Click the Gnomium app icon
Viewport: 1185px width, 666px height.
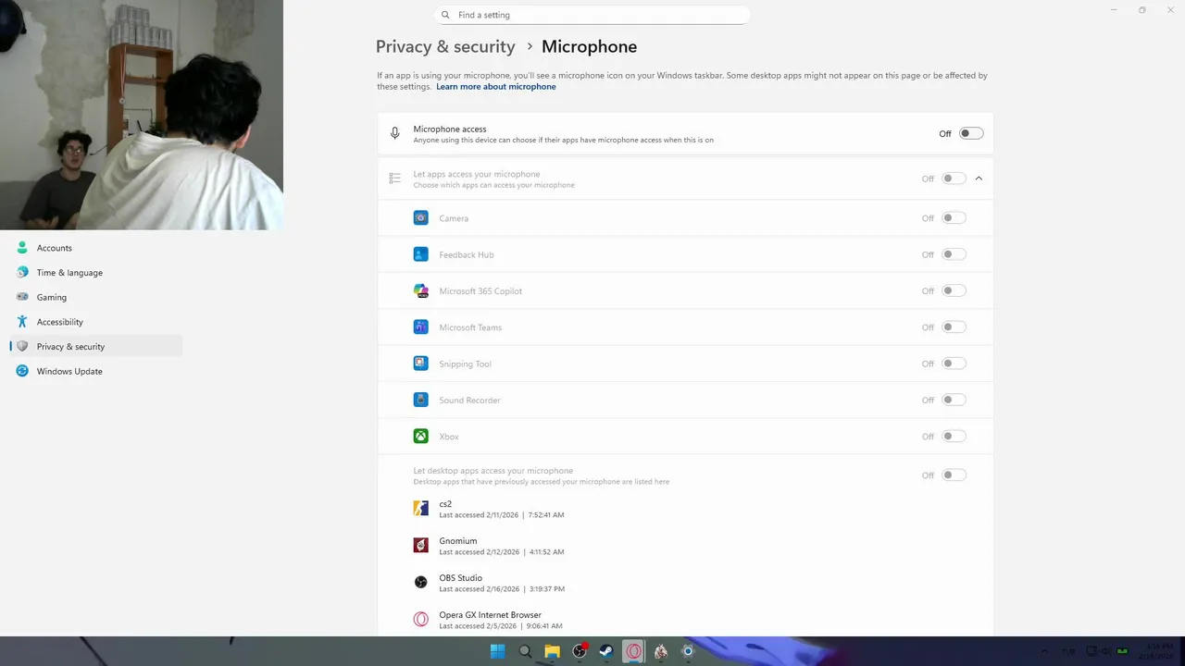click(421, 546)
